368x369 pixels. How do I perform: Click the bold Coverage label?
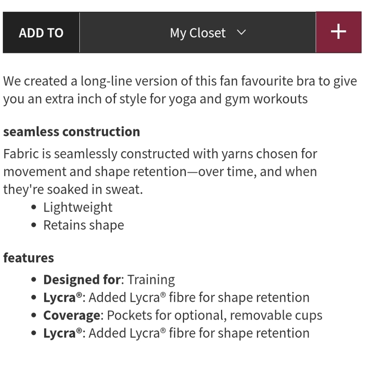coord(72,315)
